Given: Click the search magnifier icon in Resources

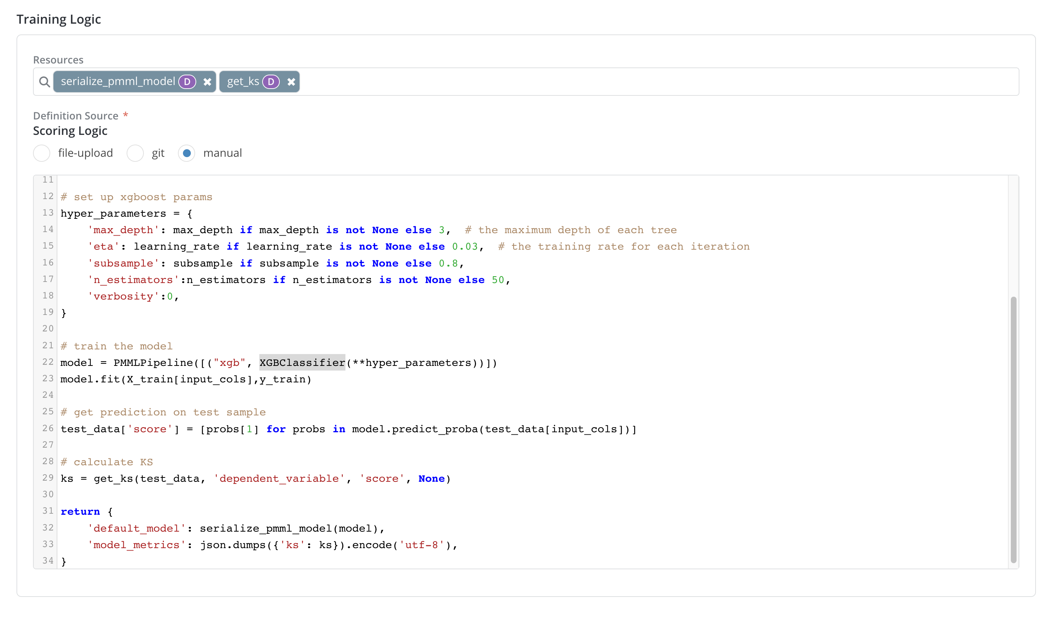Looking at the screenshot, I should (x=44, y=82).
